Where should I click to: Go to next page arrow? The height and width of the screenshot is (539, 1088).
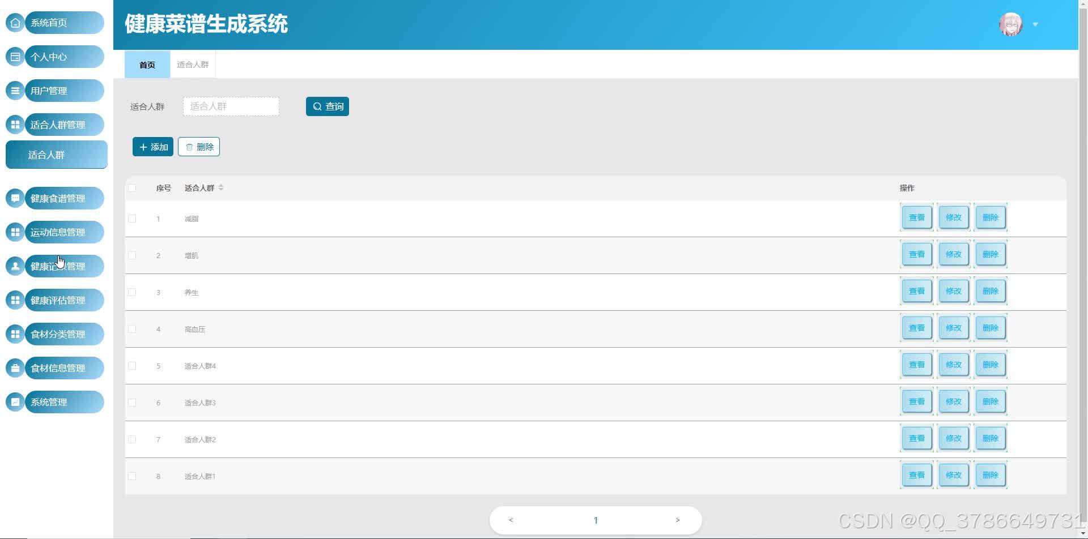coord(678,520)
